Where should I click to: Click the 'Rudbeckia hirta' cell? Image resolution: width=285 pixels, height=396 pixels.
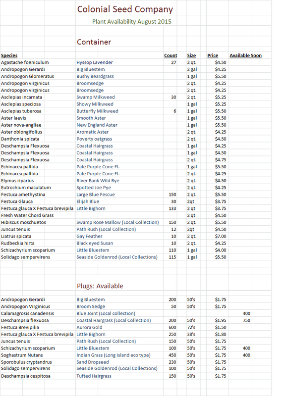click(18, 243)
